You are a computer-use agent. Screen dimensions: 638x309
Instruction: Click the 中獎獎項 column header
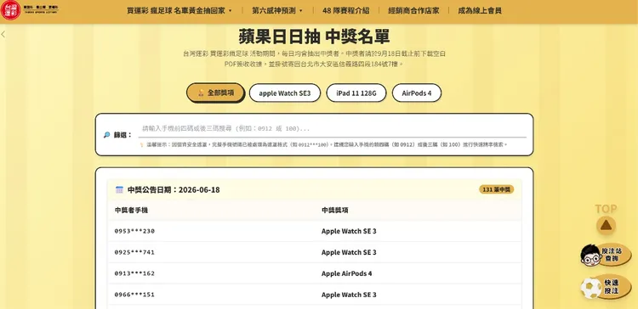coord(335,210)
